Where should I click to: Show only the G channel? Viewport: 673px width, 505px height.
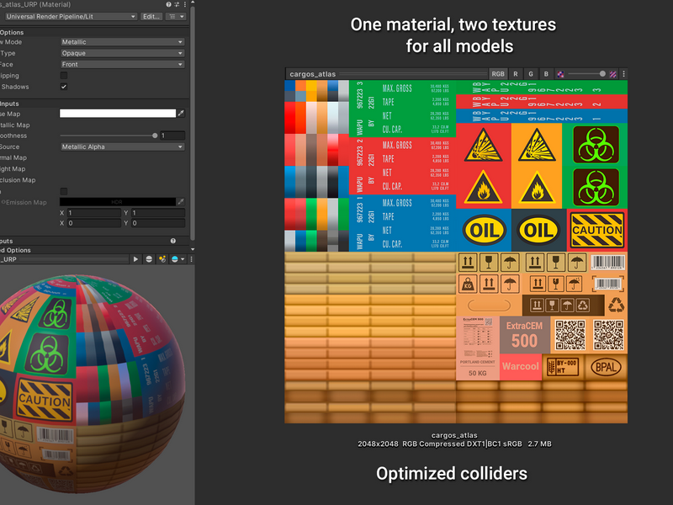tap(531, 74)
